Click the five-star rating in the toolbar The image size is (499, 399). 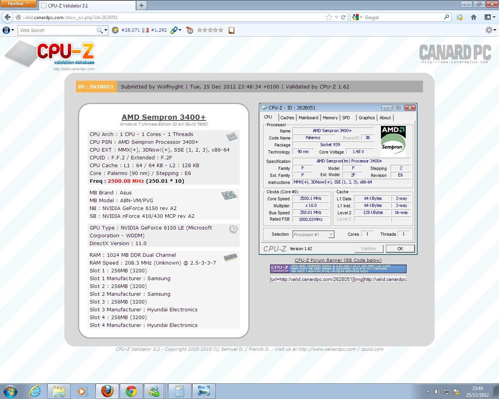[210, 30]
